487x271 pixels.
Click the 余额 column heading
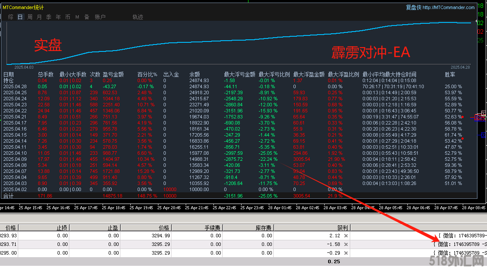click(x=195, y=74)
